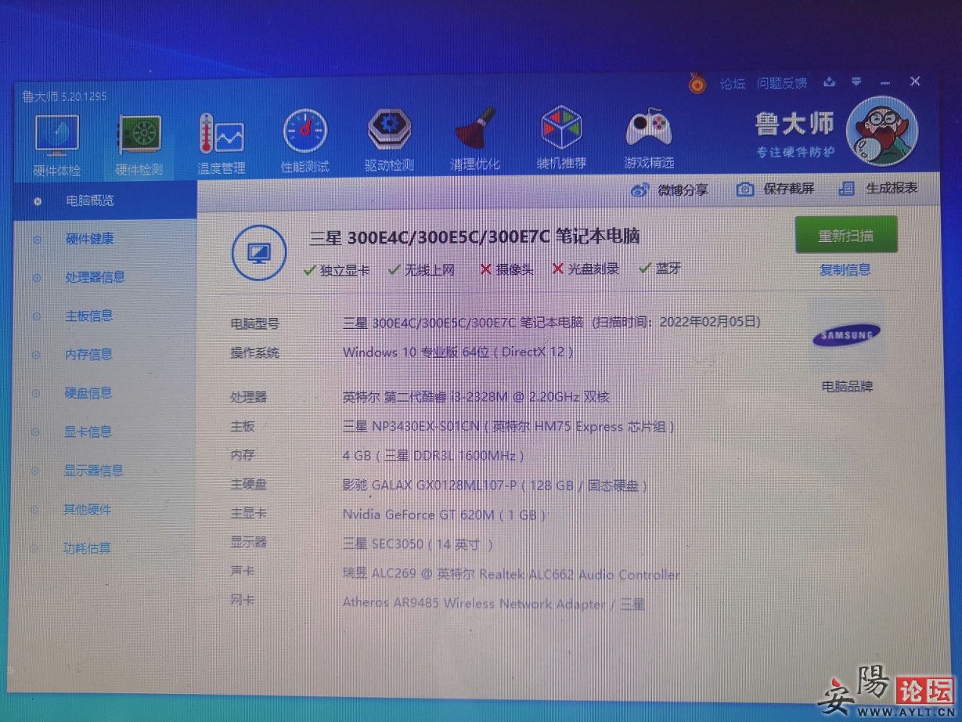Click the Nvidia GeForce GT 620M value
The image size is (962, 722).
445,514
